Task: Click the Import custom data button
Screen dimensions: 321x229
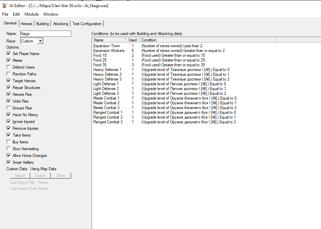Action: (x=20, y=175)
